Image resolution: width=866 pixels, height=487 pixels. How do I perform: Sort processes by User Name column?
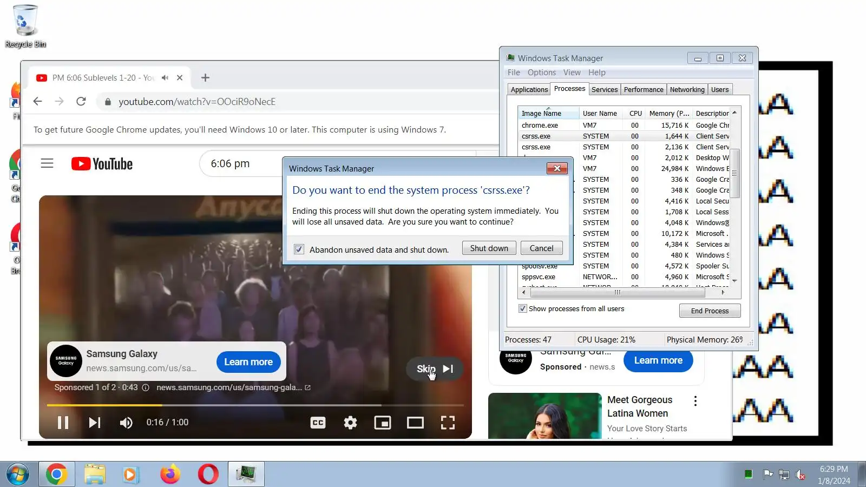(x=600, y=114)
